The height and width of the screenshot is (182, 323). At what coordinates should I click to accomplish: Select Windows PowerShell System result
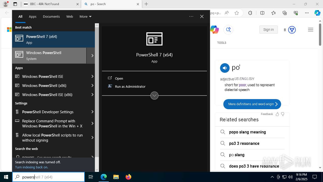[49, 56]
